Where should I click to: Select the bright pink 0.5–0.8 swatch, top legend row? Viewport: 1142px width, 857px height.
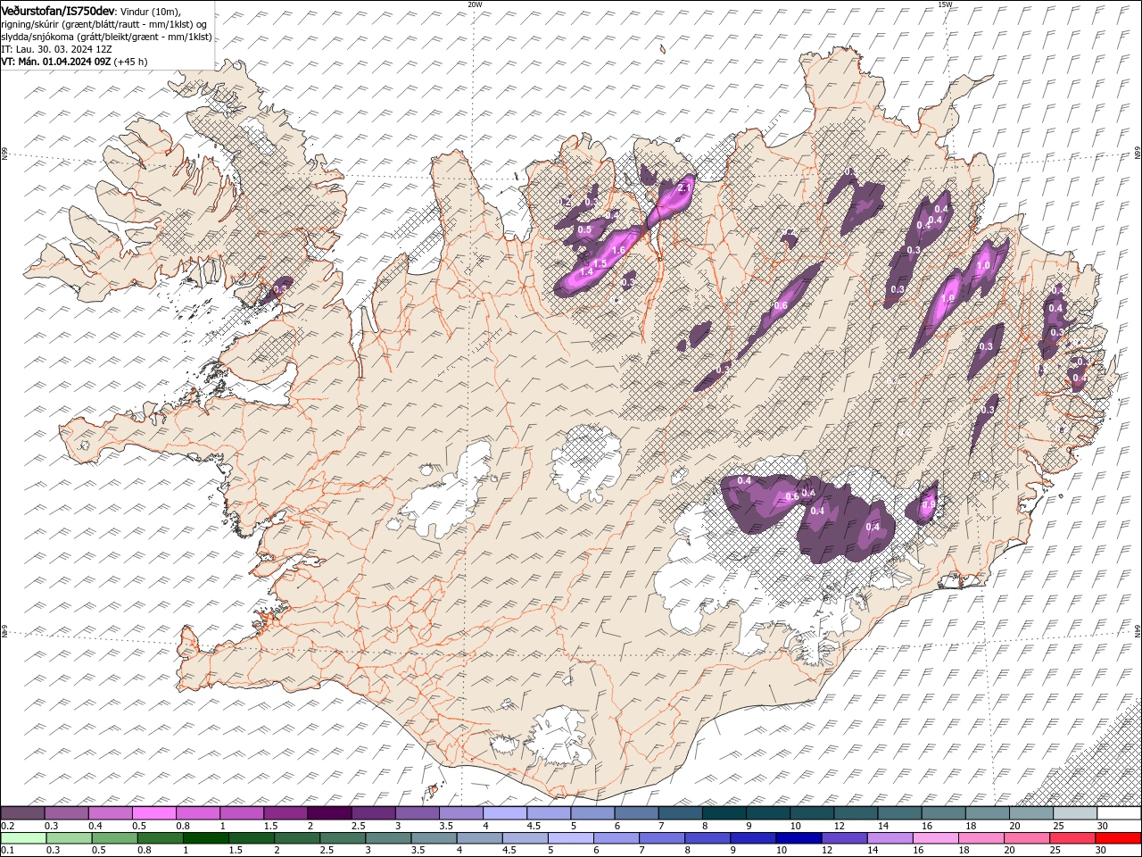154,813
